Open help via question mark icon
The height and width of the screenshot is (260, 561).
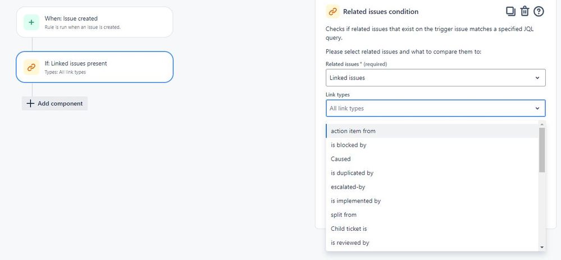(539, 11)
